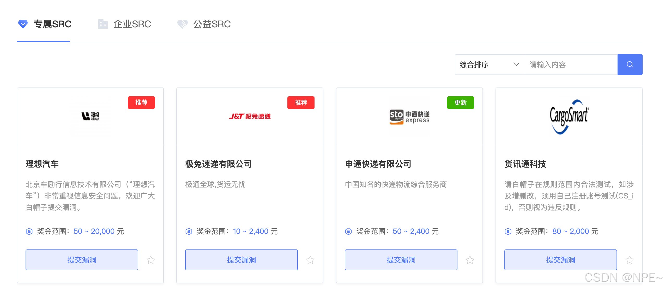Click the 理想汽车 description starting 北京车励行信息技术

coord(90,196)
